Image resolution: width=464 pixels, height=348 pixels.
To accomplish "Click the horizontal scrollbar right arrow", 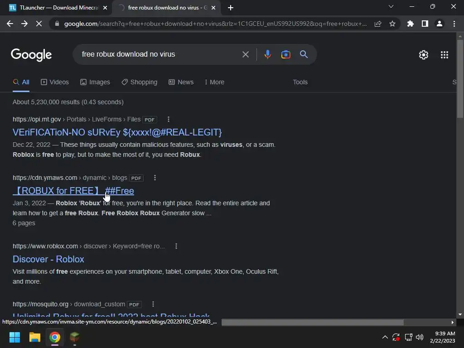I will pyautogui.click(x=453, y=322).
